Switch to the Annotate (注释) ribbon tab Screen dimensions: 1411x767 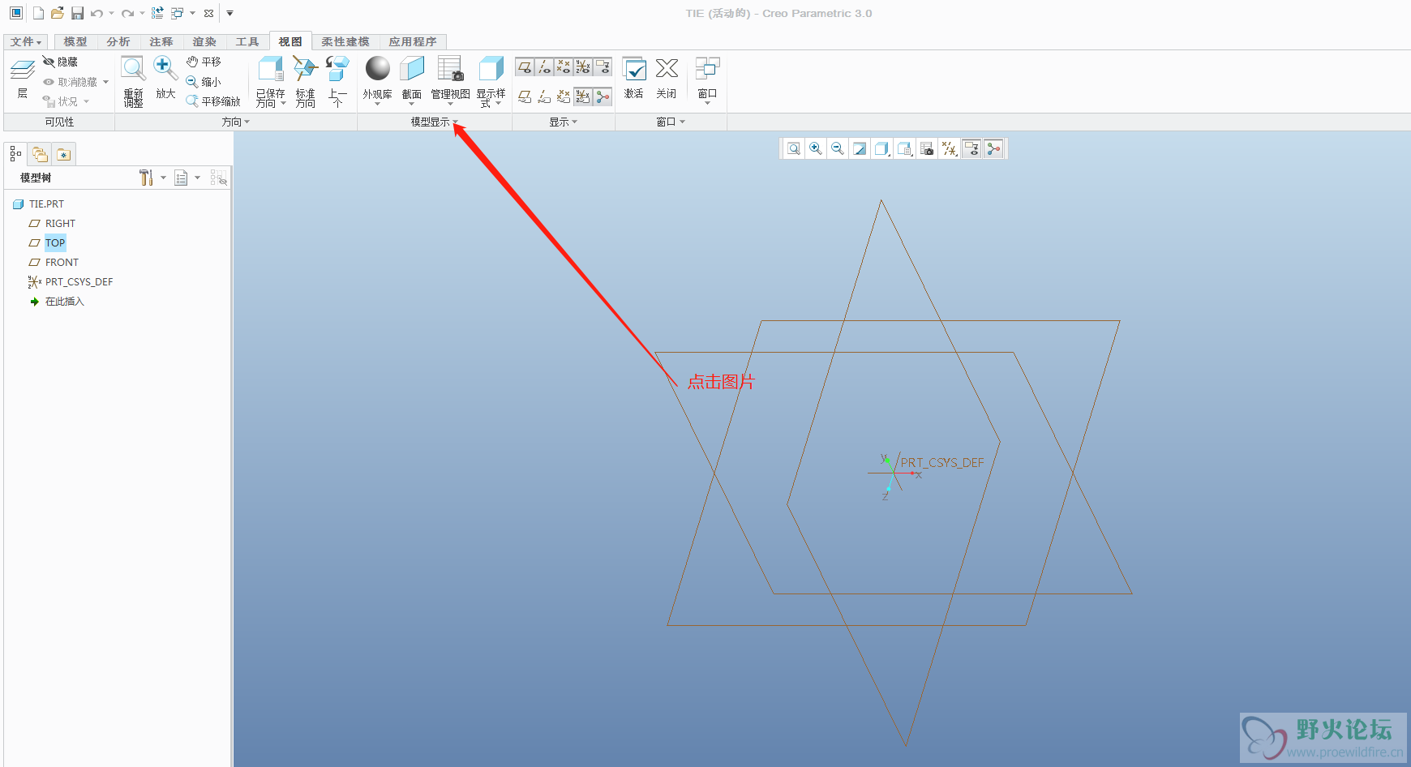tap(161, 41)
